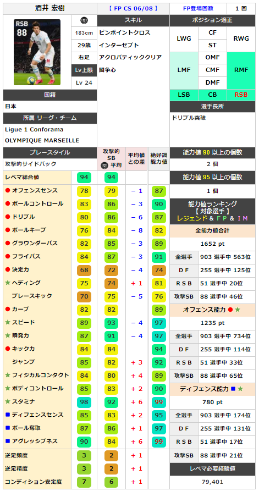Click the player name 酒井 宏樹

click(49, 8)
